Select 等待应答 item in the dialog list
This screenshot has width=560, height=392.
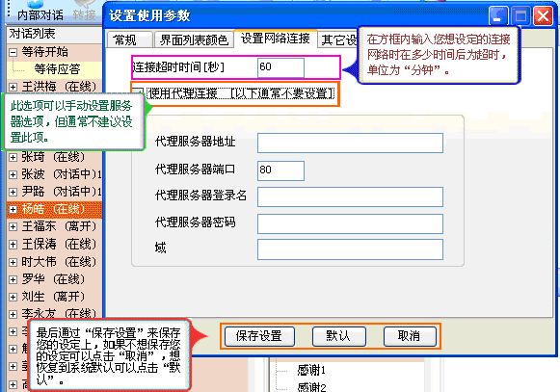(x=57, y=69)
